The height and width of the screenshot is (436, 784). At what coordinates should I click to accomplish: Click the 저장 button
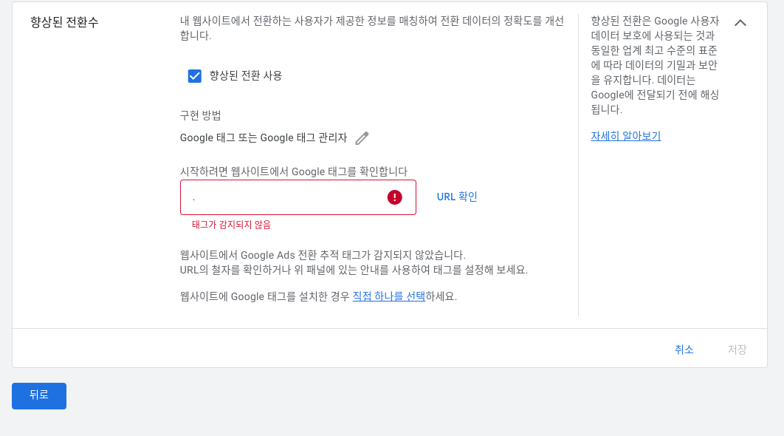tap(737, 350)
